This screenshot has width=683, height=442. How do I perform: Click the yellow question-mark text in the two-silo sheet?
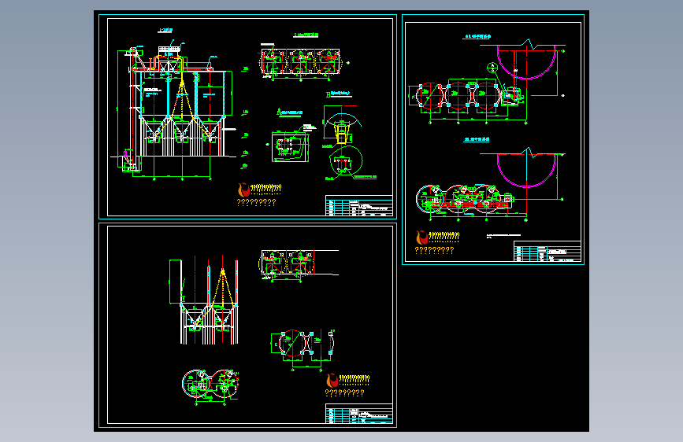tap(344, 392)
